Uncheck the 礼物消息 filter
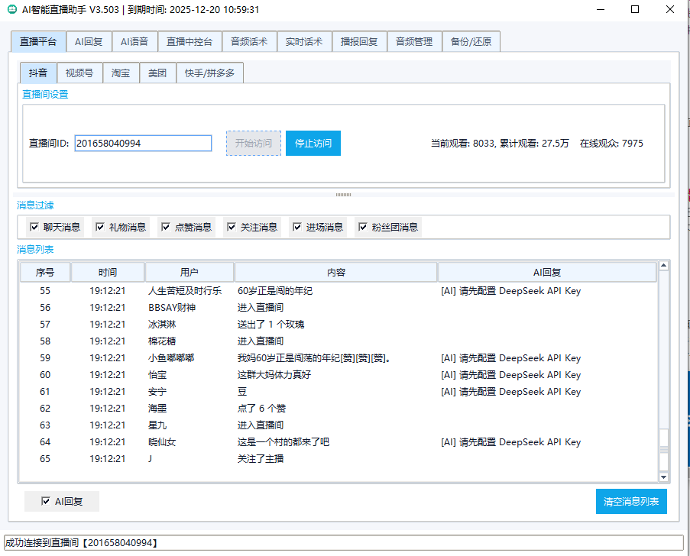Viewport: 690px width, 556px height. [x=99, y=227]
